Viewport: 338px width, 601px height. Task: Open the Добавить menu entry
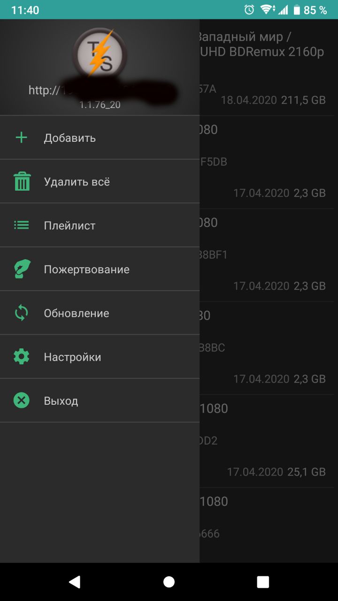coord(100,138)
